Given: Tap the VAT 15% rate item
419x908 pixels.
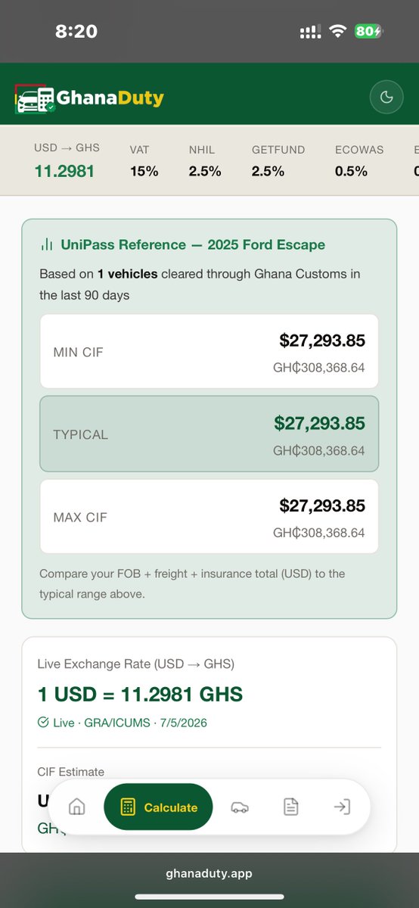Looking at the screenshot, I should click(144, 160).
